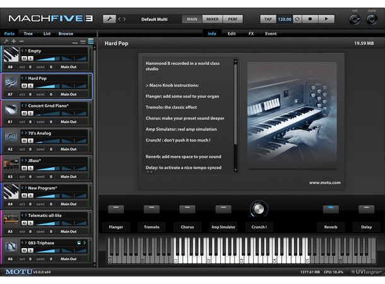Screen dimensions: 385x284
Task: Select the Concert Grnd Piano thumbnail
Action: point(11,109)
